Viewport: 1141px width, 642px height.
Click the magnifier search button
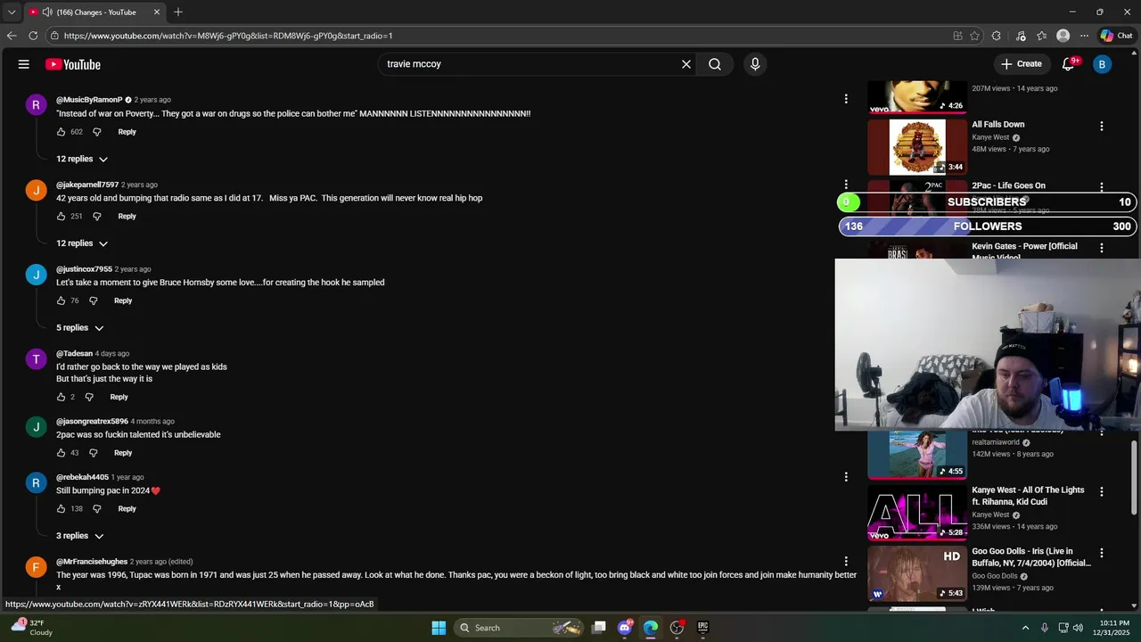715,64
